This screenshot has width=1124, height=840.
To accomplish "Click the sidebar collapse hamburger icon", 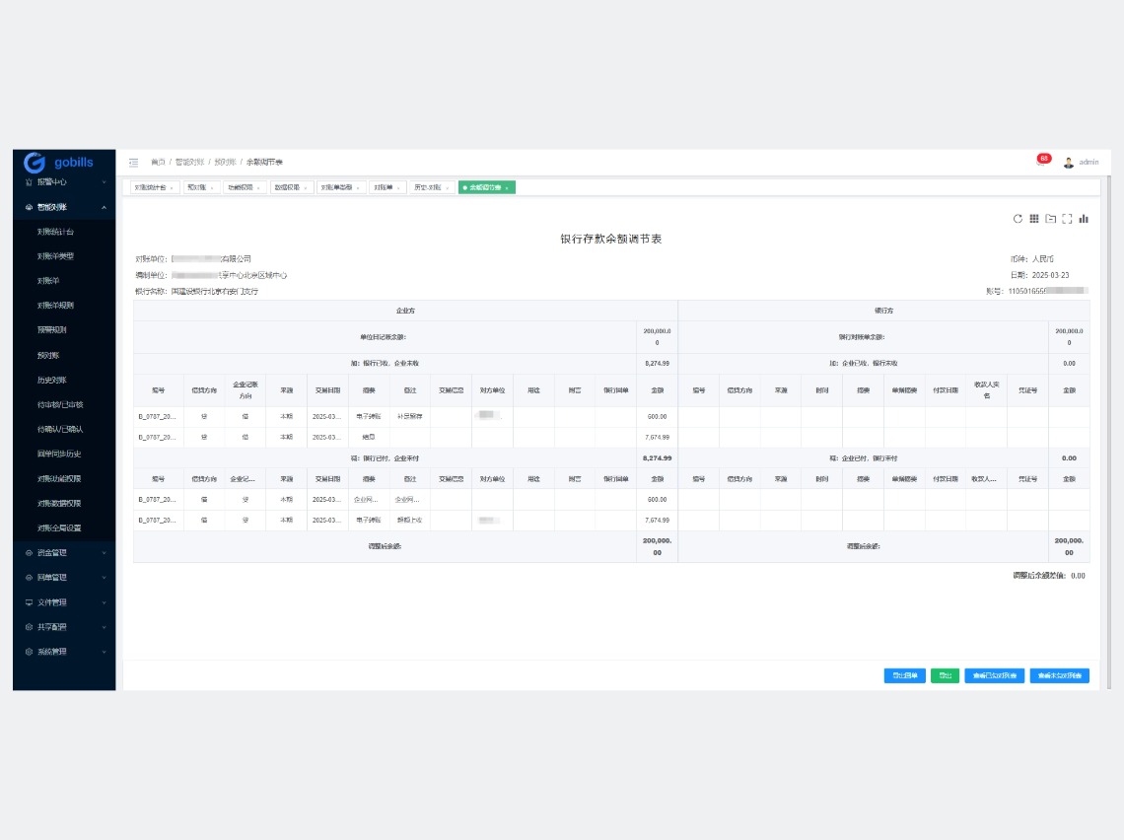I will 133,162.
